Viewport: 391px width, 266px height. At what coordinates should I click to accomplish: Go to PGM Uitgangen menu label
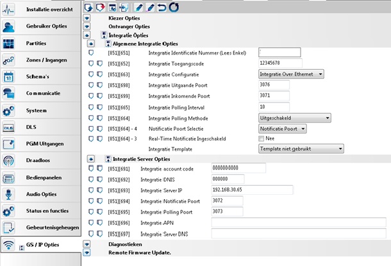coord(45,144)
